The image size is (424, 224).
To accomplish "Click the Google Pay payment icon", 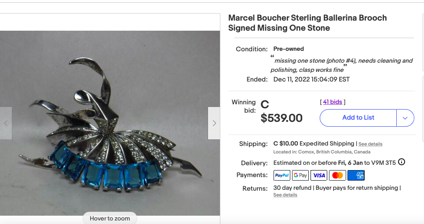I will pyautogui.click(x=300, y=175).
